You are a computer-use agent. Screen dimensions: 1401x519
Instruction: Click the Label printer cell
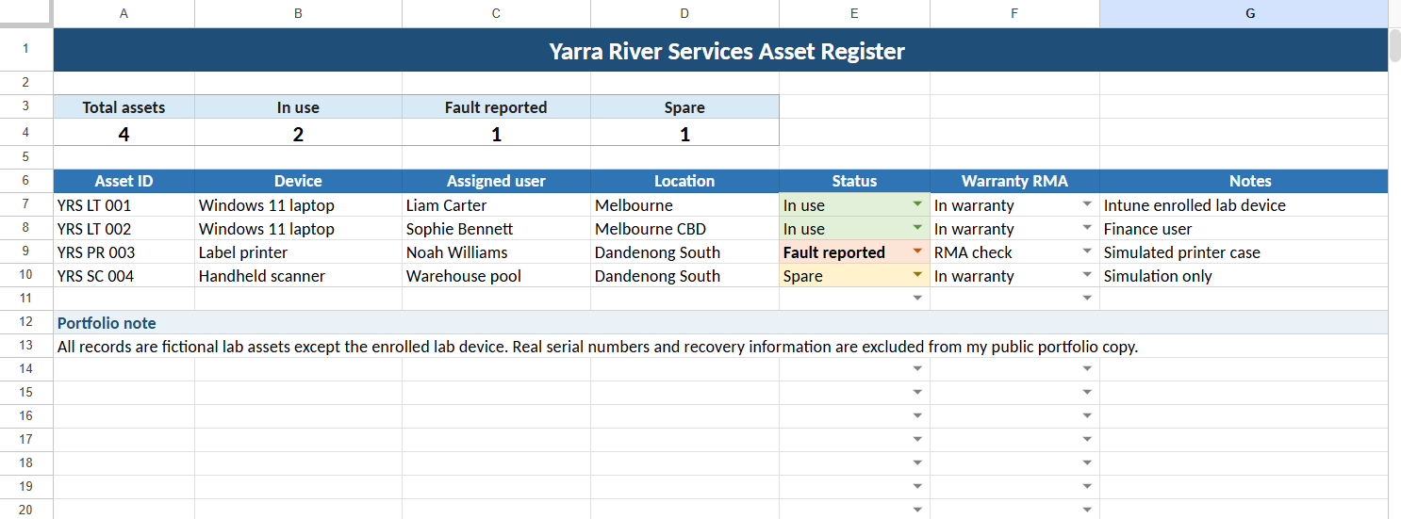pyautogui.click(x=299, y=251)
